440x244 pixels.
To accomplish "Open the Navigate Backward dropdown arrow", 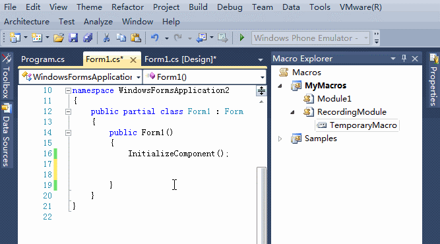I will [212, 38].
